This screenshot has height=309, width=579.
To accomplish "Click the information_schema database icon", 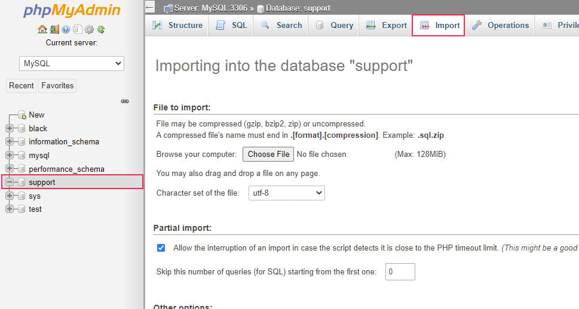I will pos(22,141).
